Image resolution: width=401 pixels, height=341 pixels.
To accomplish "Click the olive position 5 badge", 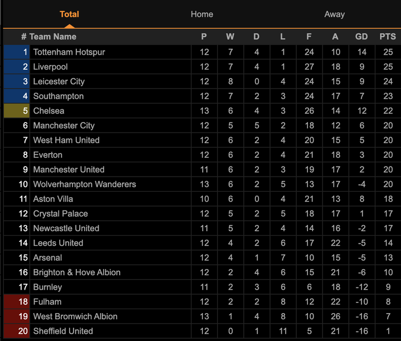I will click(16, 111).
